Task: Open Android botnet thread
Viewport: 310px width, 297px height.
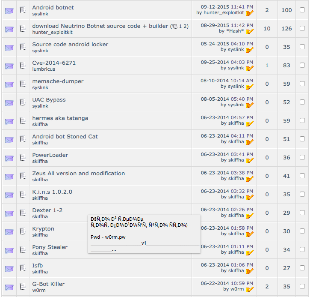Action: 53,8
